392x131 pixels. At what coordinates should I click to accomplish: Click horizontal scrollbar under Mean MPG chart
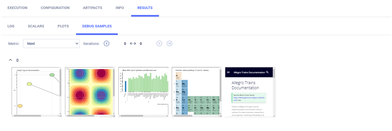pyautogui.click(x=132, y=115)
